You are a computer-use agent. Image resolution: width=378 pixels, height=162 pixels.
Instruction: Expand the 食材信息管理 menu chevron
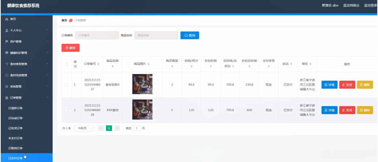tap(48, 75)
